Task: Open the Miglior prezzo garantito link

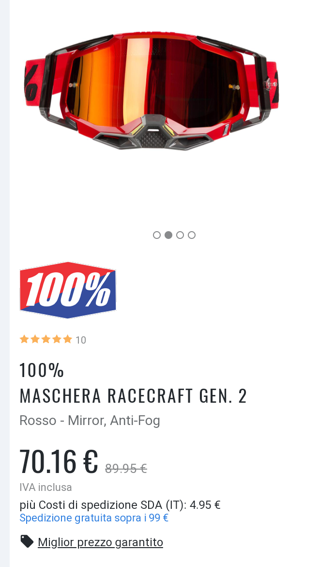Action: point(100,542)
